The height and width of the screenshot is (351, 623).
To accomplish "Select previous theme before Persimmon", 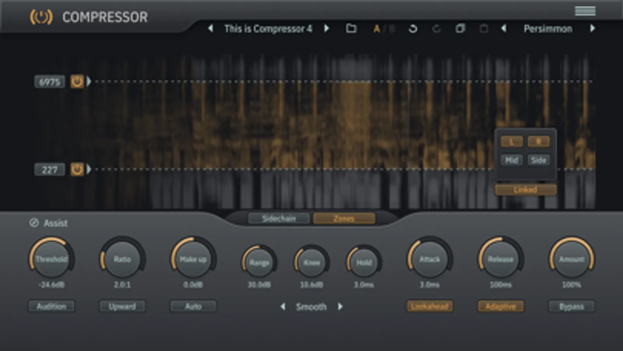I will [x=504, y=28].
